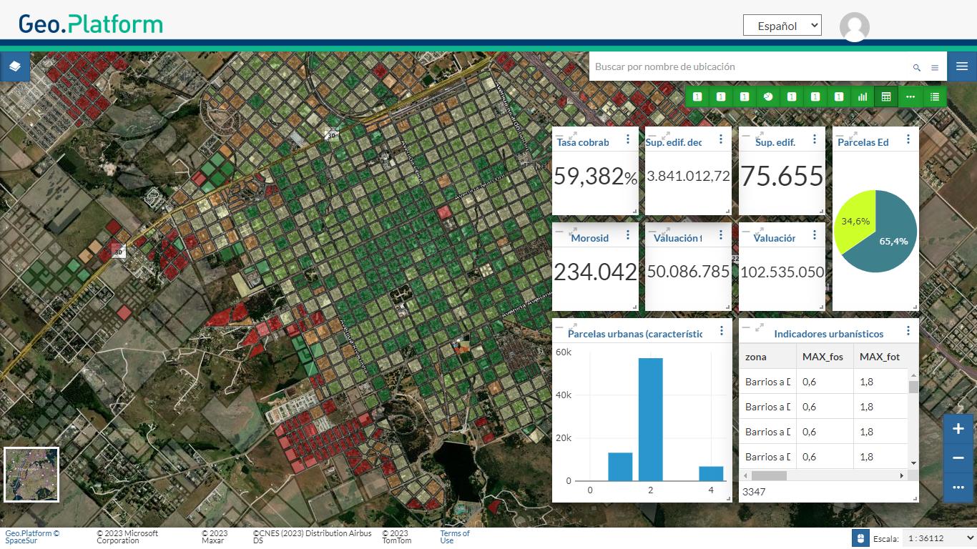Open the Español language dropdown
Viewport: 977px width, 549px height.
pos(782,26)
